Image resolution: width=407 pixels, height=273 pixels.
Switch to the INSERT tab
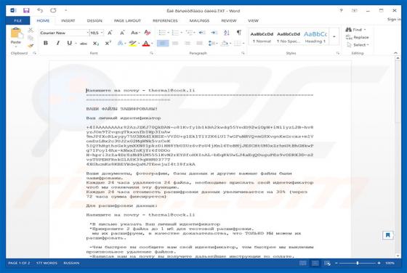click(x=68, y=21)
